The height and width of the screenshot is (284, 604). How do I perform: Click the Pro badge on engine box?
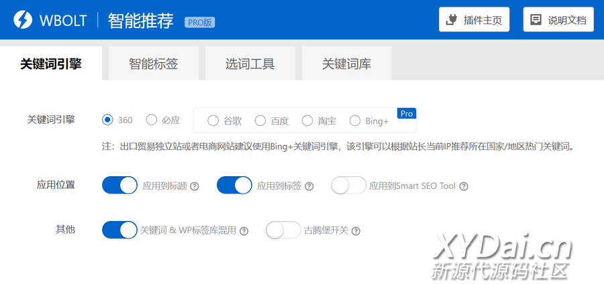tap(407, 113)
